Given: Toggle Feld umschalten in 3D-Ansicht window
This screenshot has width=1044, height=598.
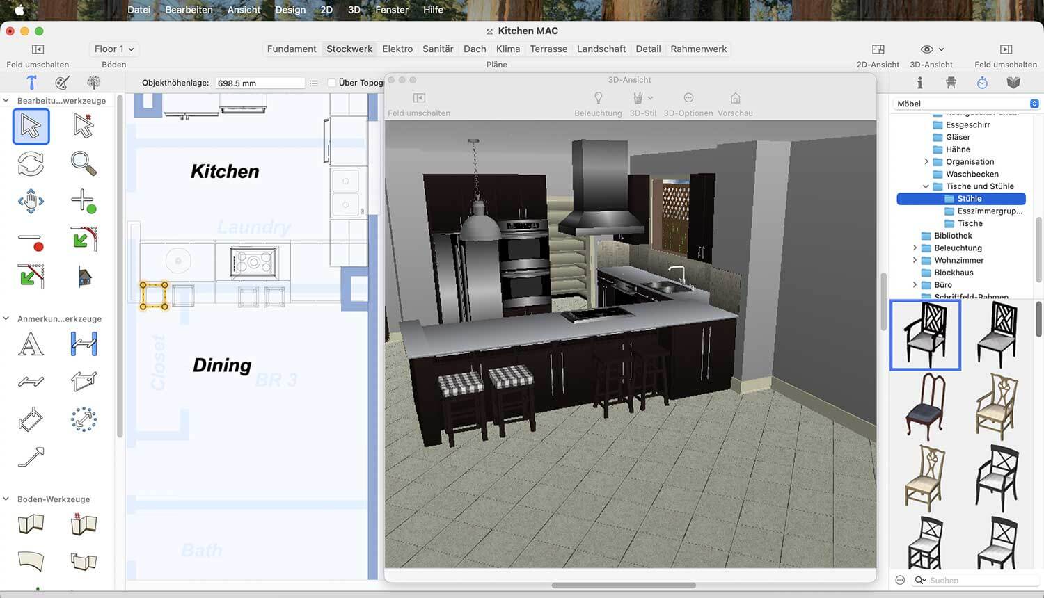Looking at the screenshot, I should coord(419,98).
